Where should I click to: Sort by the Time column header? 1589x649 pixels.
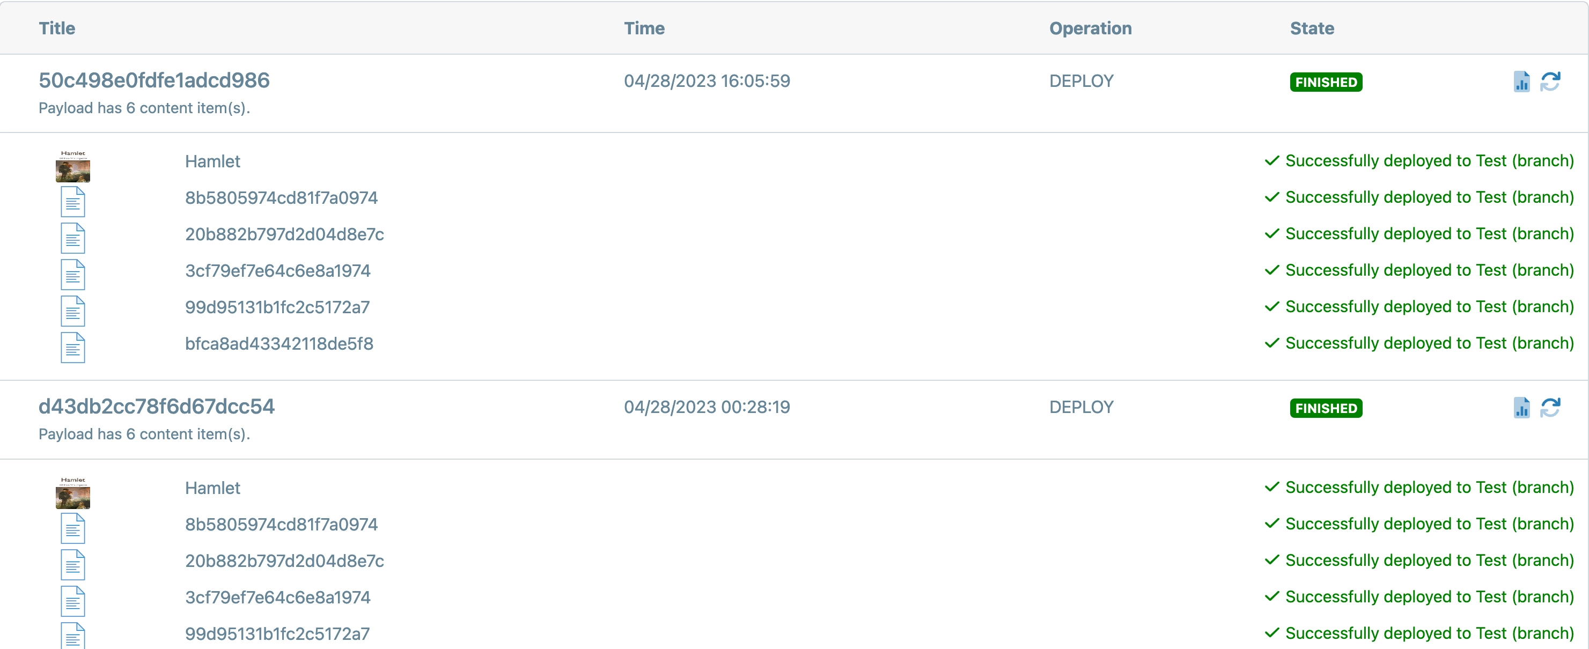(644, 28)
